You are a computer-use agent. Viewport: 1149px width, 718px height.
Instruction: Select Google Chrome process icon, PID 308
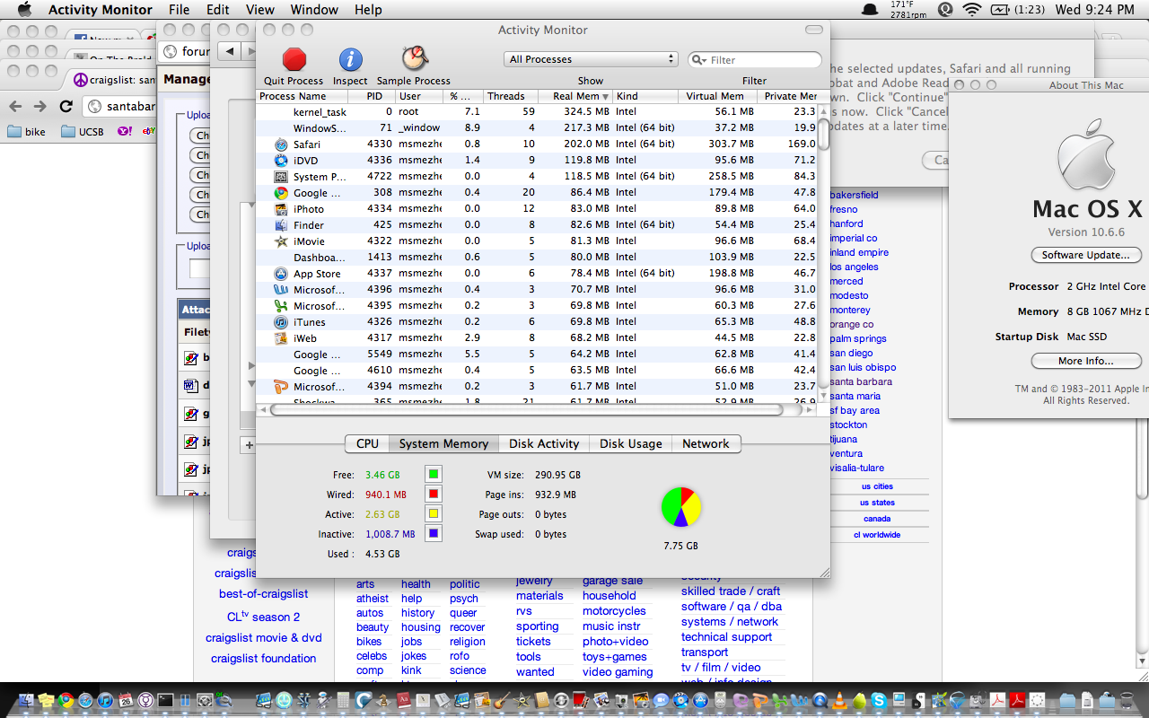[281, 193]
